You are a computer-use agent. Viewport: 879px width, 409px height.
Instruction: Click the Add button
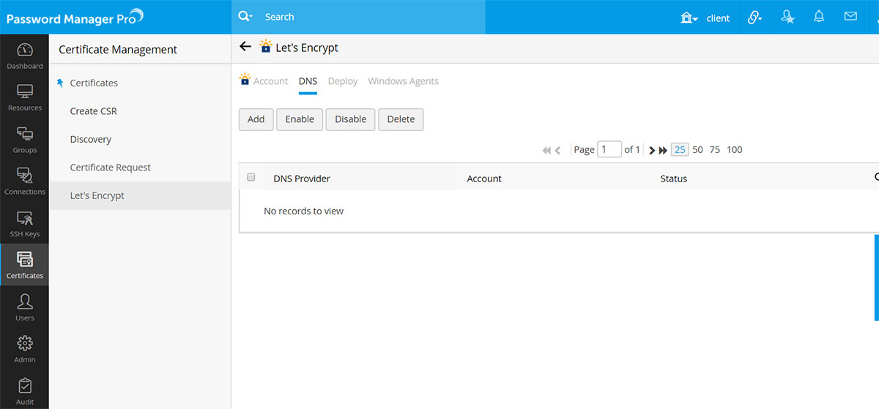click(256, 119)
